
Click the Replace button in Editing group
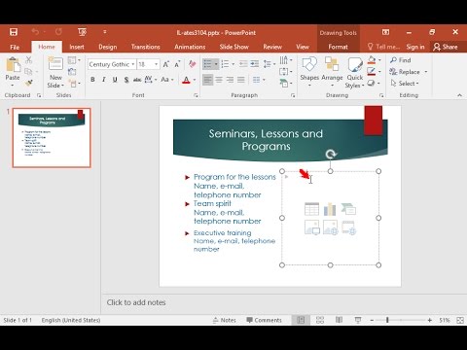[409, 72]
